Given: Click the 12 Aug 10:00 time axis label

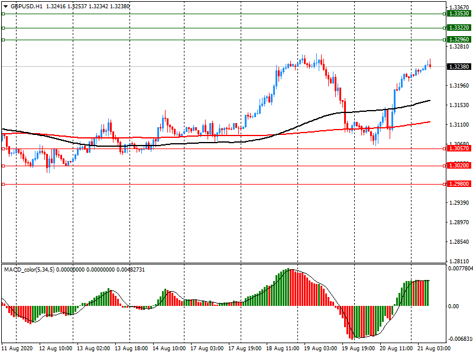Looking at the screenshot, I should coord(56,348).
